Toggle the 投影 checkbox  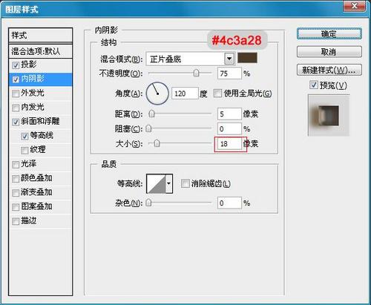tap(16, 65)
